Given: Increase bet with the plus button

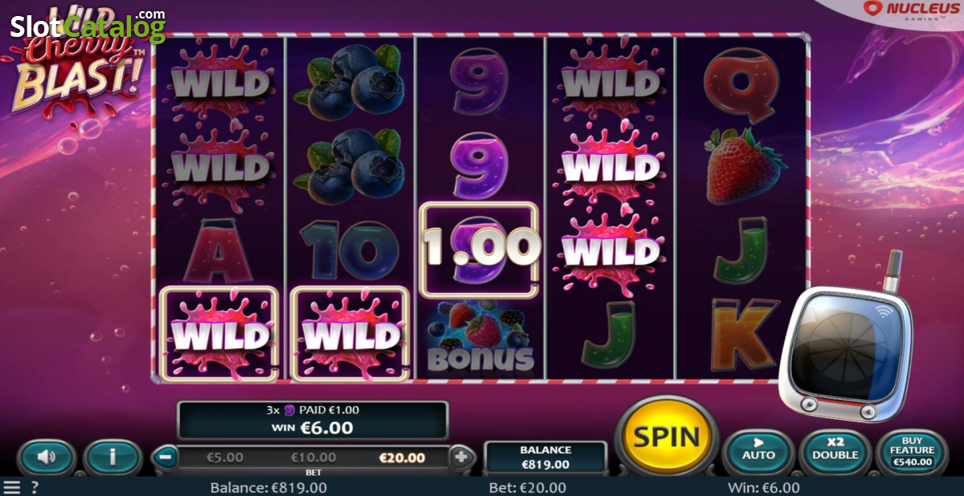Looking at the screenshot, I should coord(461,457).
